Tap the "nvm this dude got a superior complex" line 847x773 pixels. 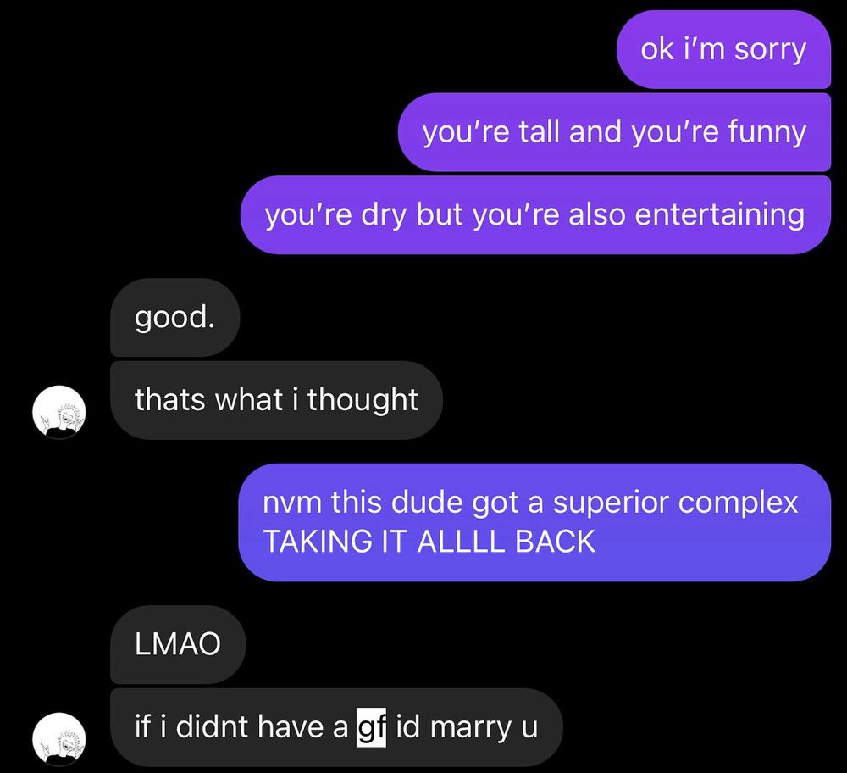[530, 502]
